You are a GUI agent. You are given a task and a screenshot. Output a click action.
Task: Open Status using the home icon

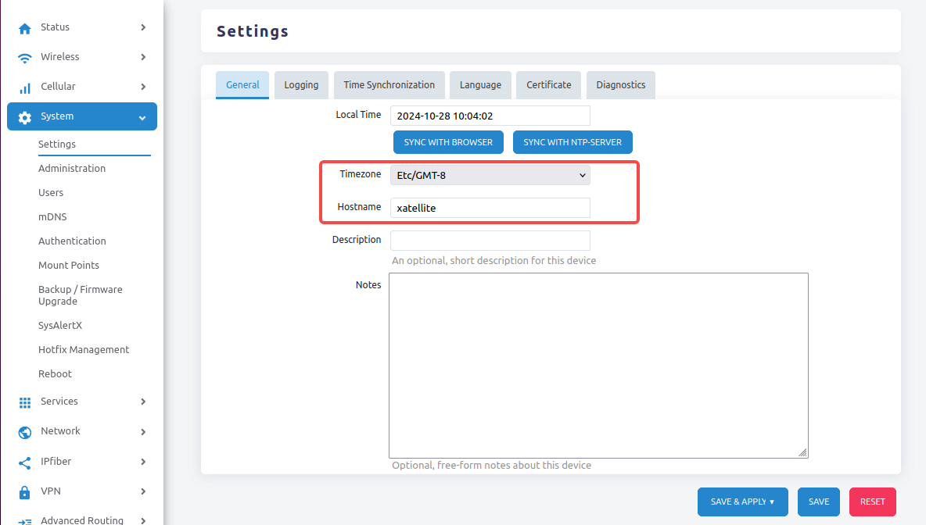(x=24, y=27)
